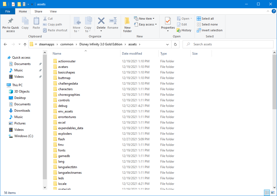Open file History in ribbon

(x=184, y=30)
